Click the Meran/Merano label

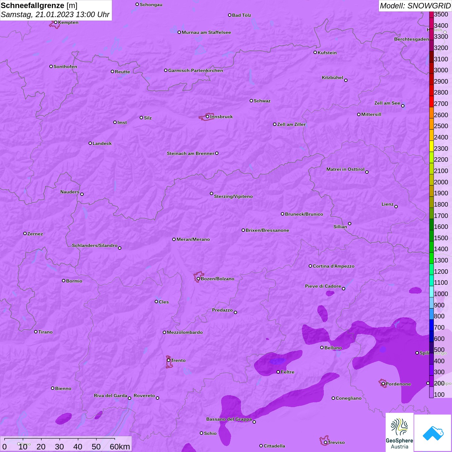tap(193, 239)
